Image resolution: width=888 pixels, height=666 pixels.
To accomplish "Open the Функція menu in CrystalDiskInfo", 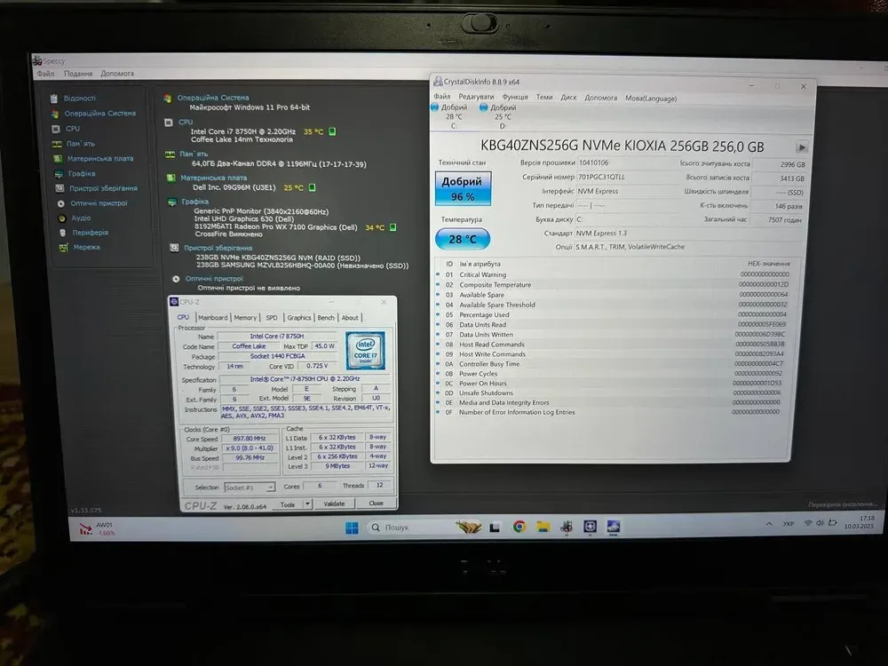I will pyautogui.click(x=514, y=98).
